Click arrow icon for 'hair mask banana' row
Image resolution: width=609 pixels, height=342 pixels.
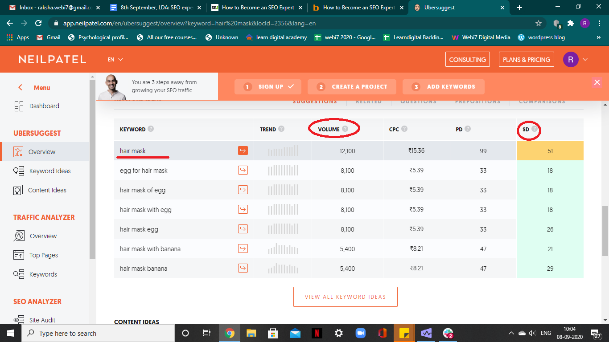(x=243, y=269)
